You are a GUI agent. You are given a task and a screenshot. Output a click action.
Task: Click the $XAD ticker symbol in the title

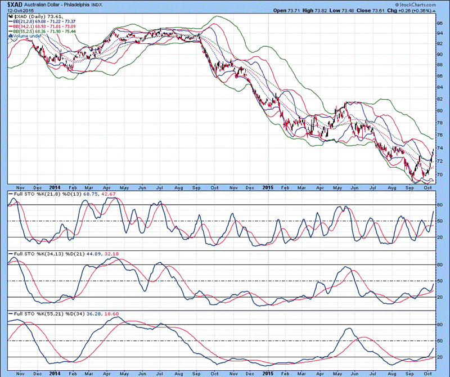(x=15, y=4)
